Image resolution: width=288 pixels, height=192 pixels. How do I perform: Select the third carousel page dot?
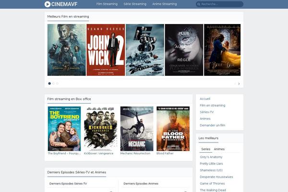point(57,84)
